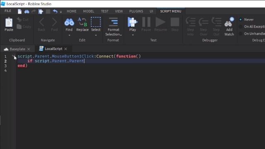The height and width of the screenshot is (149, 265).
Task: Click line number 3 in the gutter
Action: point(5,66)
